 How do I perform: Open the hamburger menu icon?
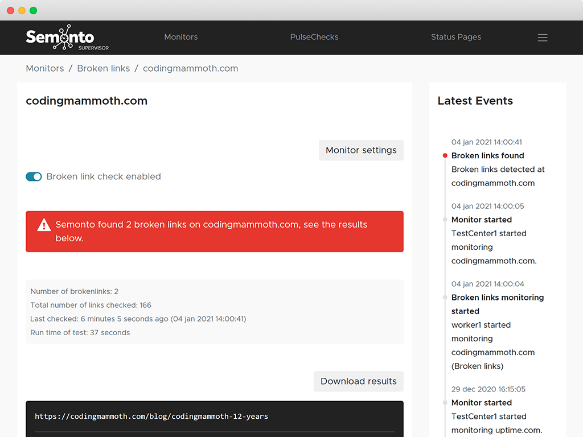point(542,38)
